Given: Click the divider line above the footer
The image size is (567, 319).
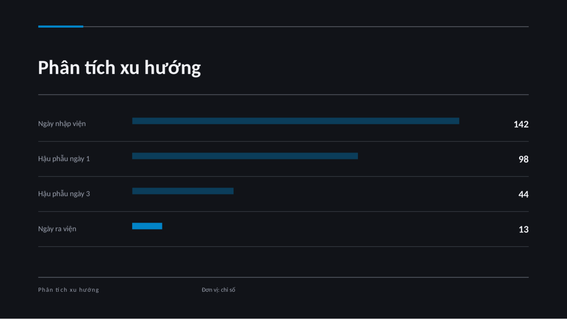Looking at the screenshot, I should point(283,277).
